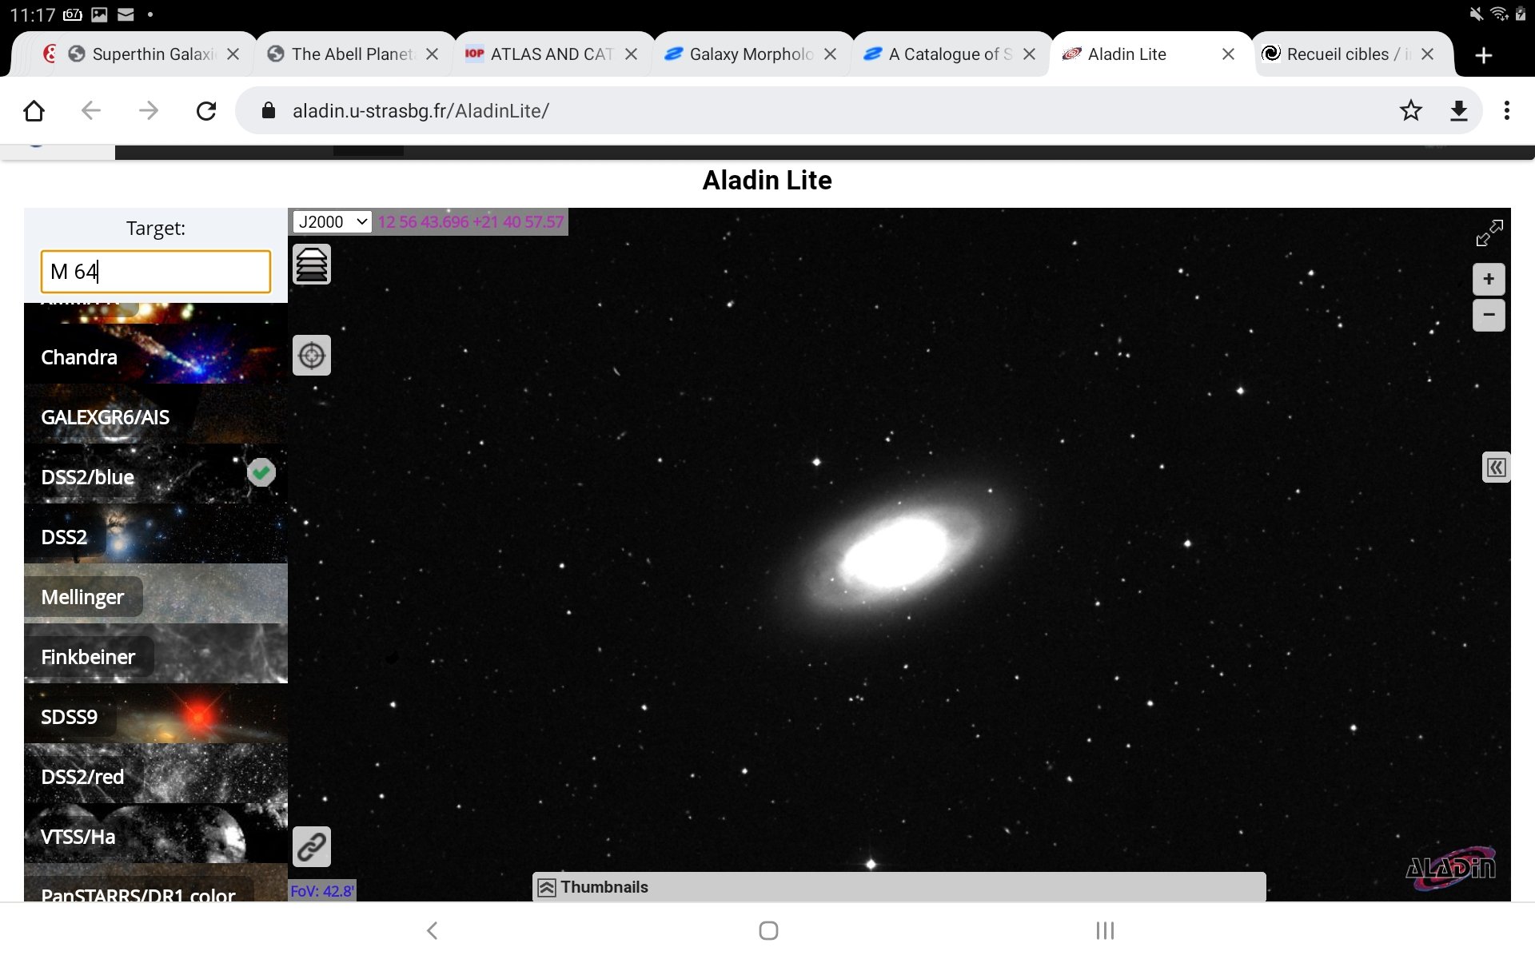Click the Target input field
The width and height of the screenshot is (1535, 959).
pos(156,272)
